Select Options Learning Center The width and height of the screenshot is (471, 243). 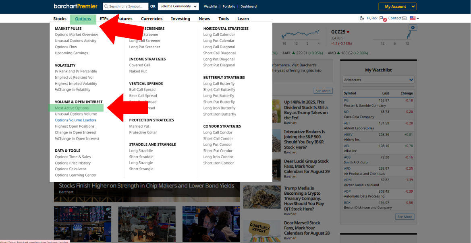[75, 175]
